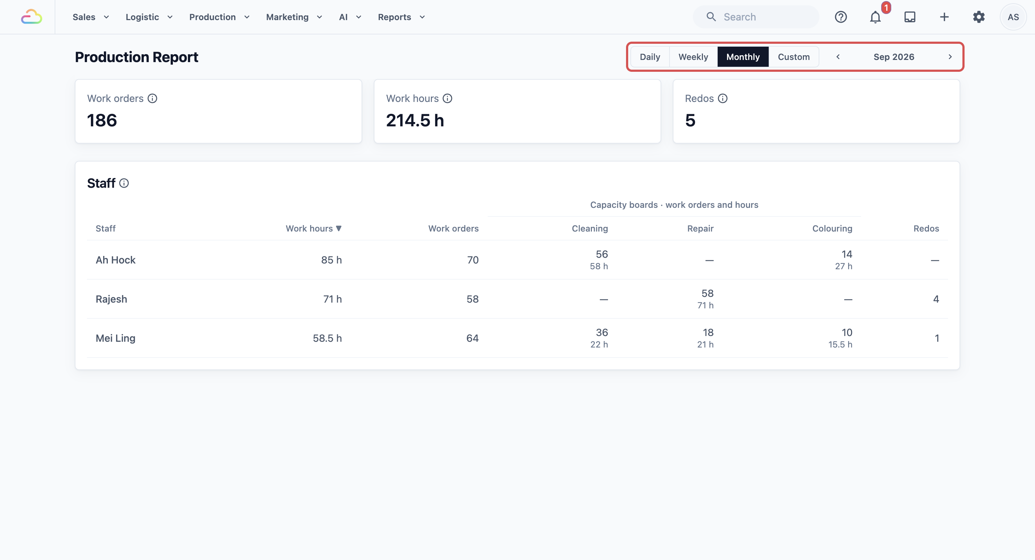Open settings gear icon
Image resolution: width=1035 pixels, height=560 pixels.
(x=979, y=17)
